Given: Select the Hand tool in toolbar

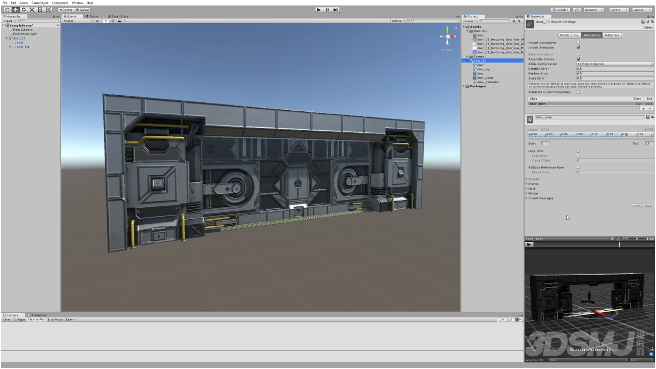Looking at the screenshot, I should (x=7, y=10).
